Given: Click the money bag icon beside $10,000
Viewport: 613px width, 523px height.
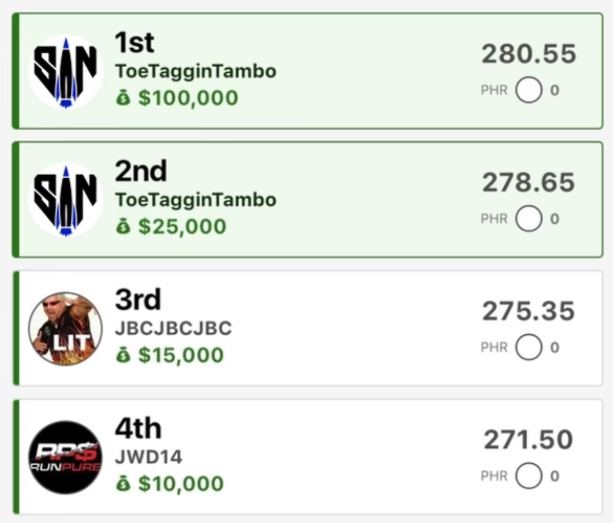Looking at the screenshot, I should pos(123,484).
